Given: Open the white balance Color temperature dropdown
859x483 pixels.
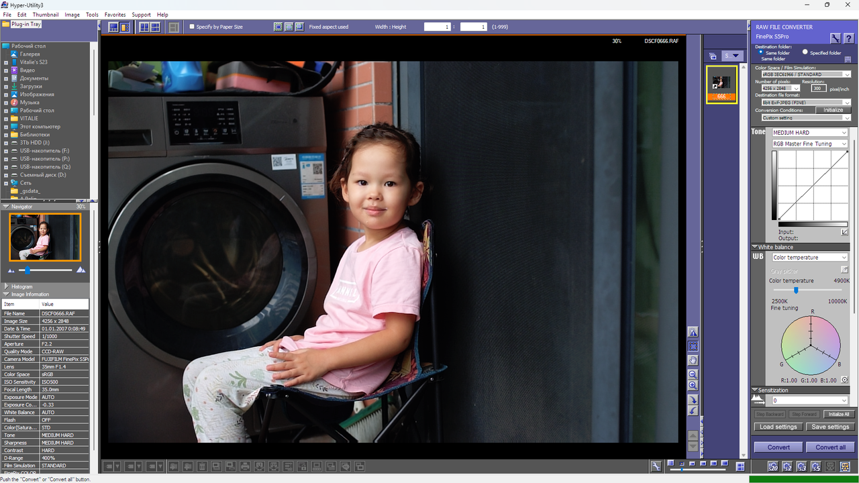Looking at the screenshot, I should coord(810,258).
